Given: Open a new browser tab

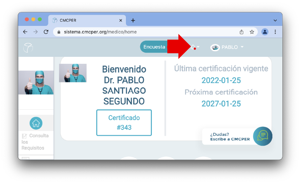Looking at the screenshot, I should tap(133, 20).
